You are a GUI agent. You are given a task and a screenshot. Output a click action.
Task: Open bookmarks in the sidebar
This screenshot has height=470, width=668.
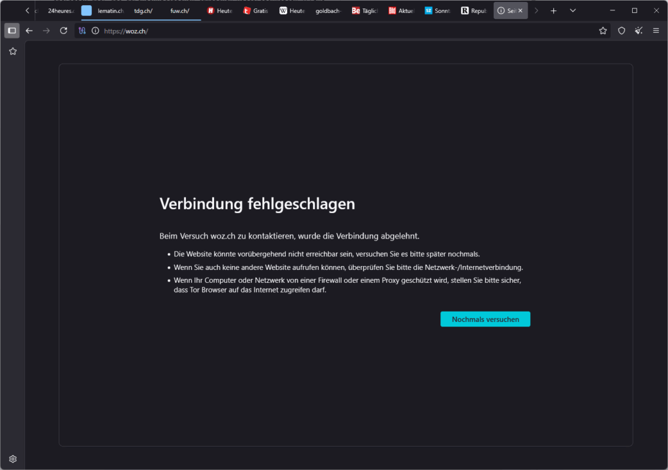[12, 51]
